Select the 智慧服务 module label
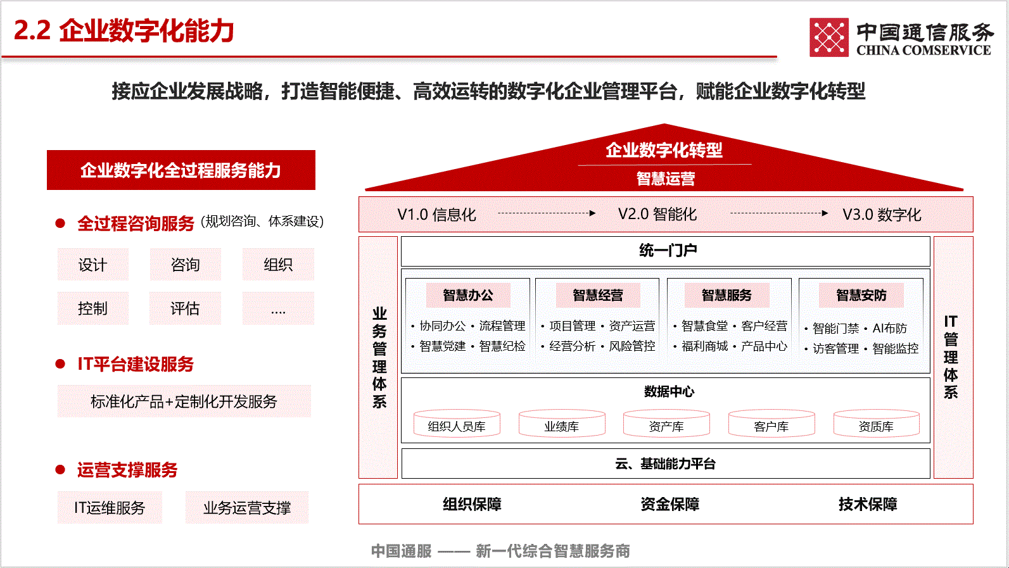 727,295
